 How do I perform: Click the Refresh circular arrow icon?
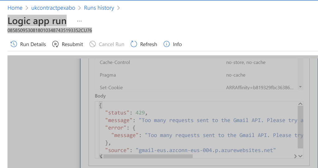pyautogui.click(x=134, y=44)
